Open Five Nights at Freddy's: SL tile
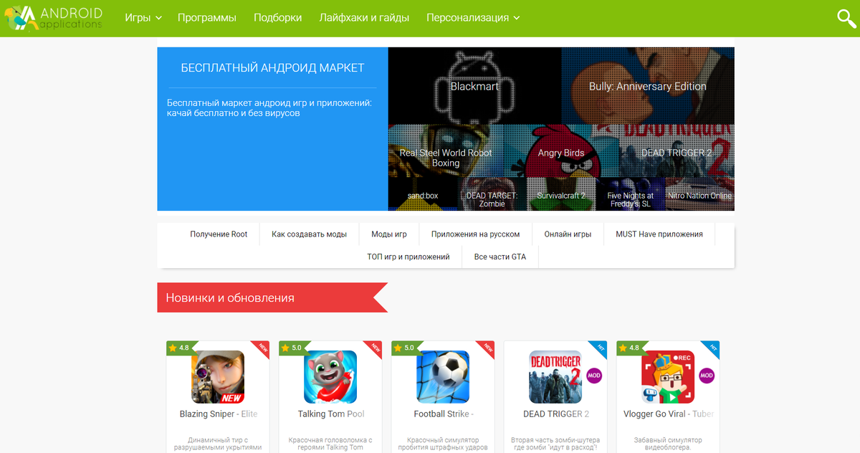The height and width of the screenshot is (453, 860). point(631,195)
